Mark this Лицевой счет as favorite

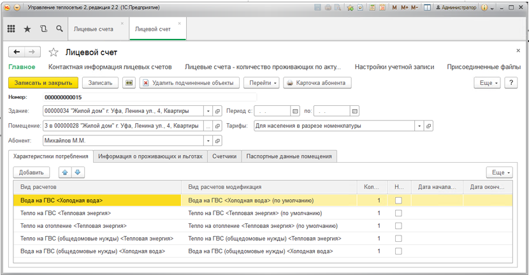click(x=54, y=52)
